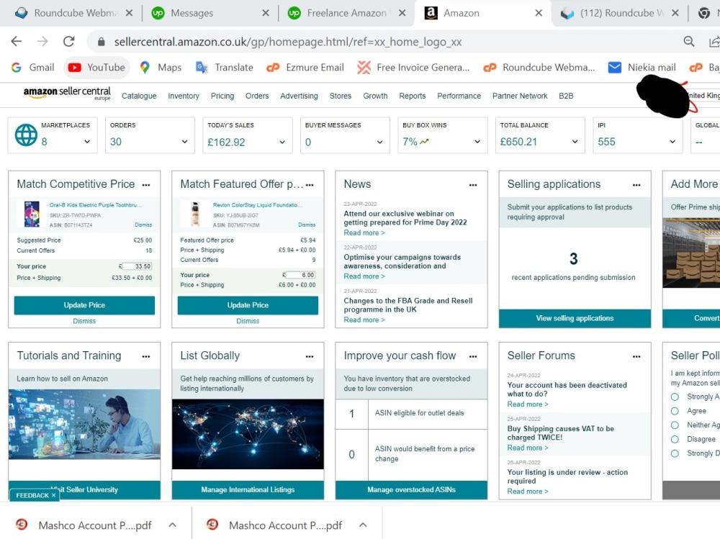Edit Your price field showing 33.50
This screenshot has height=539, width=720.
137,266
